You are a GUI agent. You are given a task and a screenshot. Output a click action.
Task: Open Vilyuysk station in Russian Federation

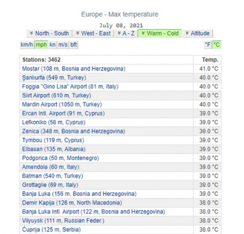click(63, 220)
